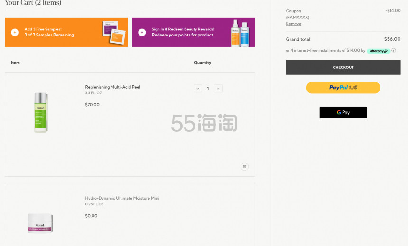408x246 pixels.
Task: Open the Add 3 Free Samples orange banner
Action: [66, 32]
